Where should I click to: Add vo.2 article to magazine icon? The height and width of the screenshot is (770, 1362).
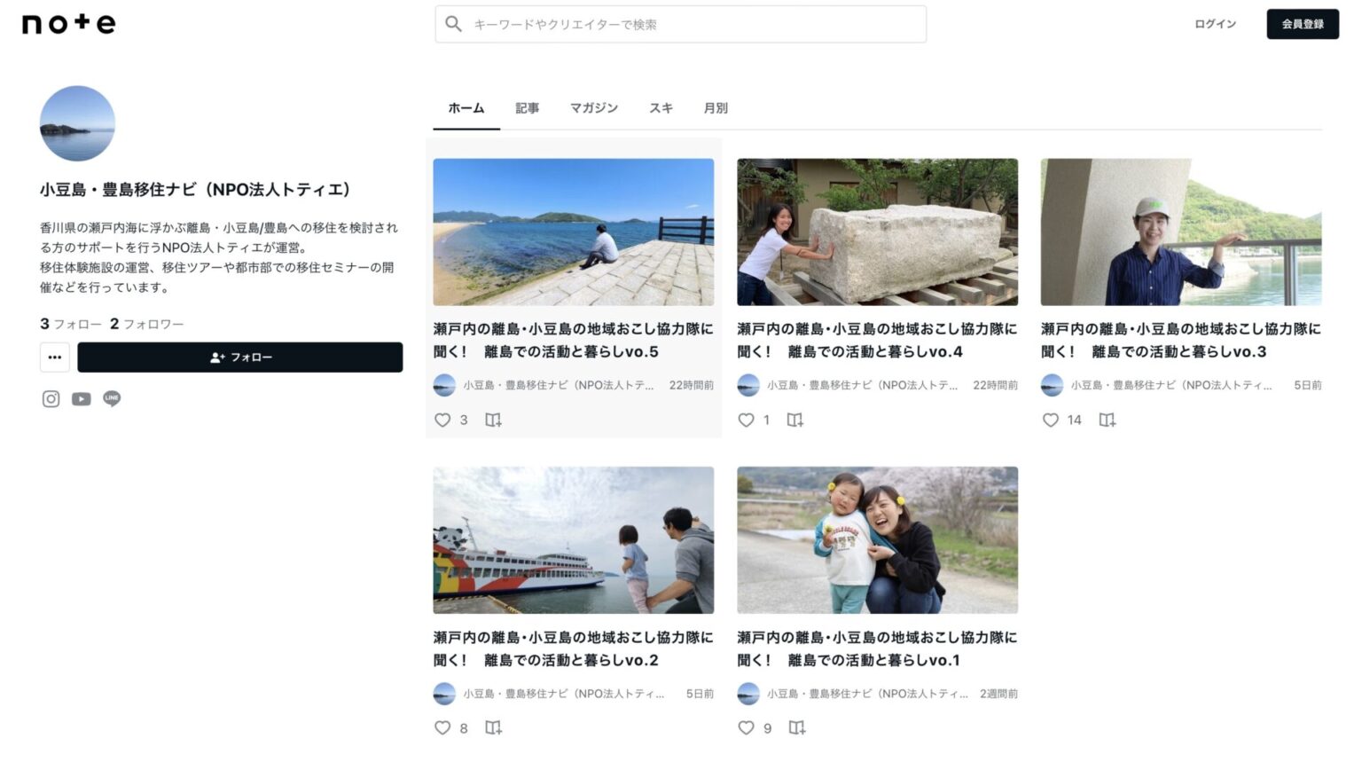[x=494, y=728]
